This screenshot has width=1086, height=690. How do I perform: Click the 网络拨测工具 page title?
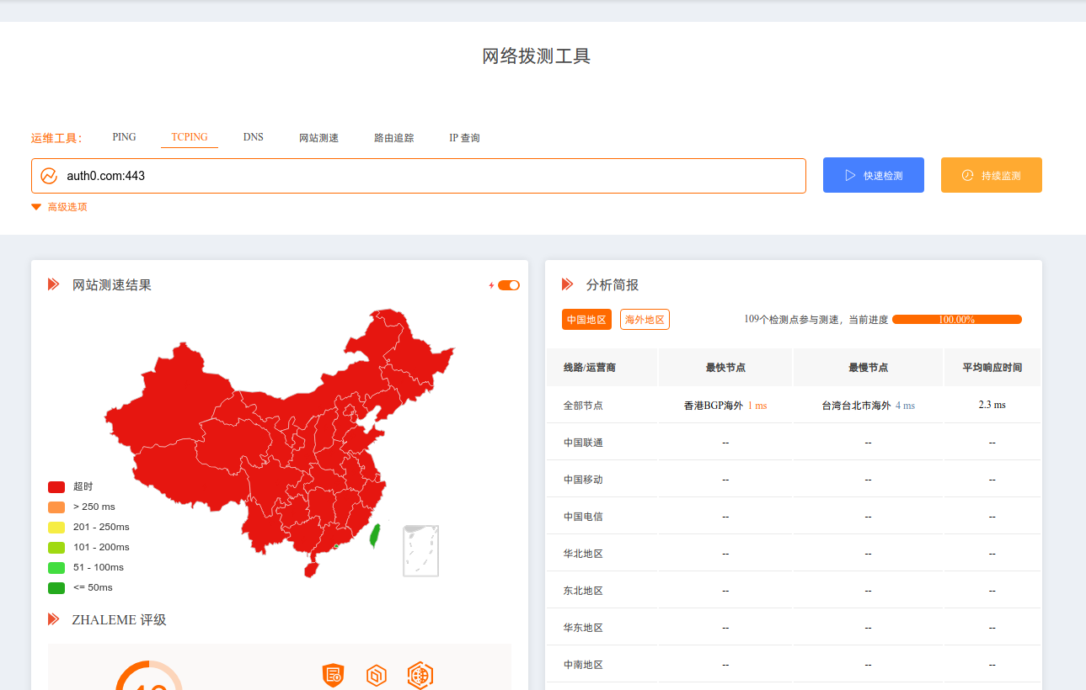(x=536, y=56)
